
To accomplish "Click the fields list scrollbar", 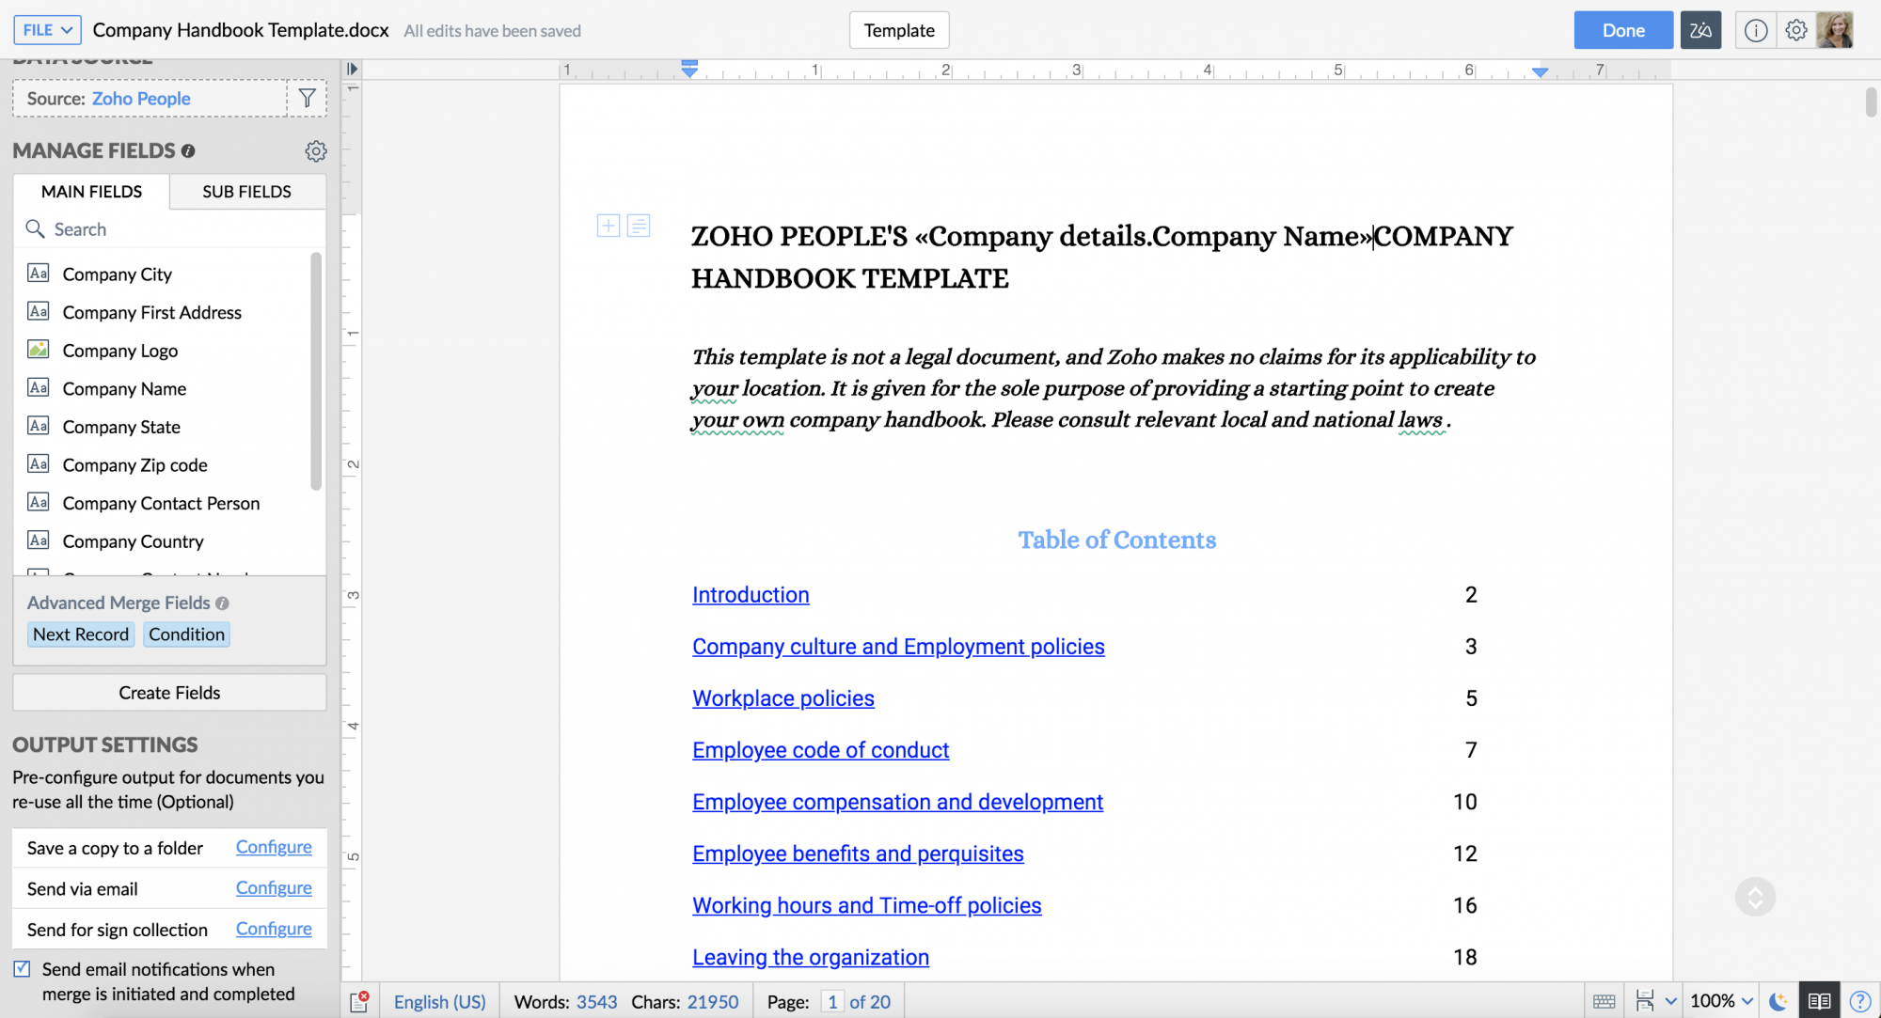I will coord(316,371).
